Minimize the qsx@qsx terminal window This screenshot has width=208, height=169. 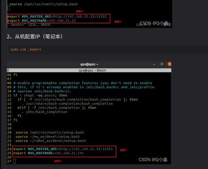(x=154, y=64)
